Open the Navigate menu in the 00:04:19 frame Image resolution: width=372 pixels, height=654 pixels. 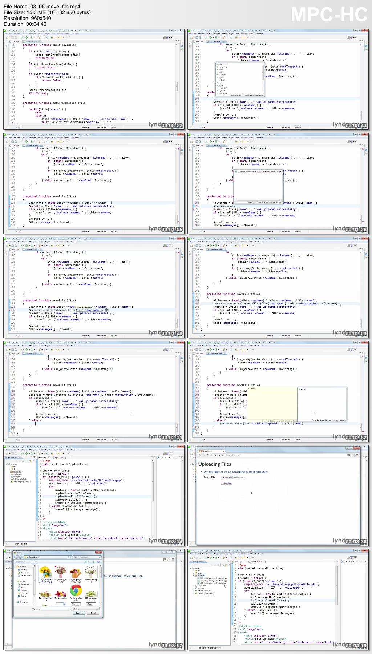217,554
